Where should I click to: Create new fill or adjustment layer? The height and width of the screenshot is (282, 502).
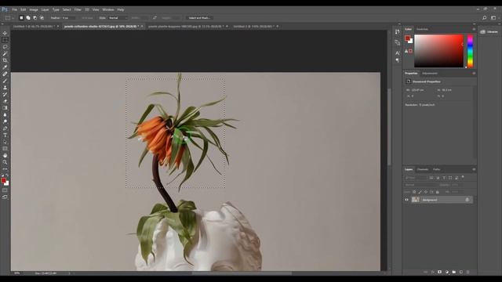click(x=447, y=272)
